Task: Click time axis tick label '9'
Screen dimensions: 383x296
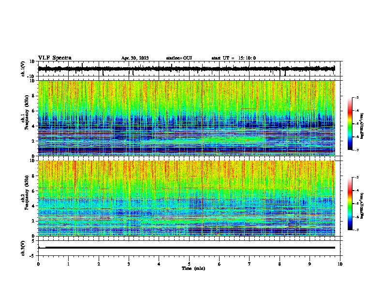Action: (x=309, y=264)
